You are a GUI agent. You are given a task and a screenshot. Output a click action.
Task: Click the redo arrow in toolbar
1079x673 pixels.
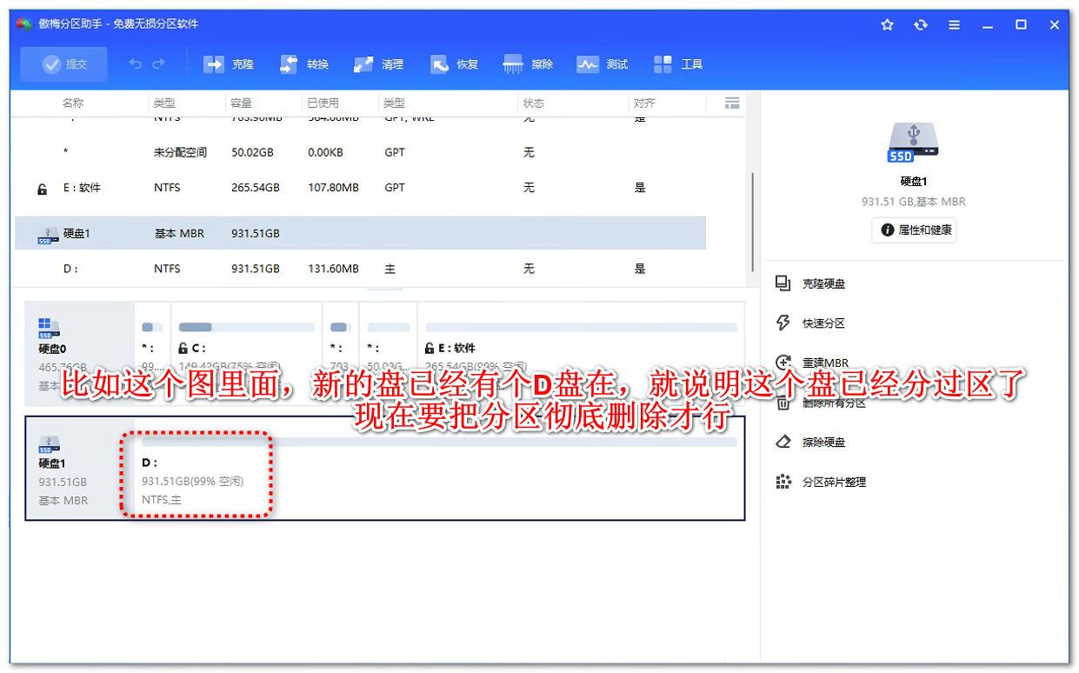pyautogui.click(x=158, y=64)
